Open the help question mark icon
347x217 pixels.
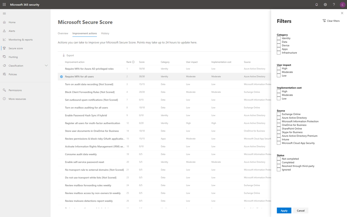pos(334,5)
